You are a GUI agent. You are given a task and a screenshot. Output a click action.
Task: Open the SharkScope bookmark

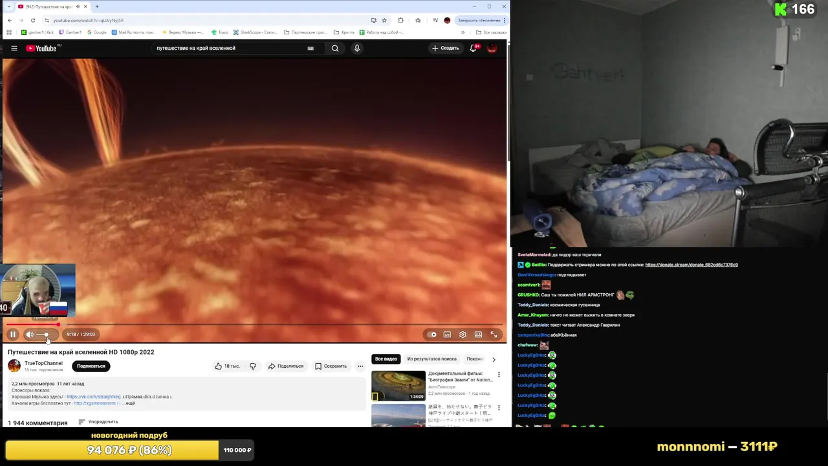tap(256, 32)
